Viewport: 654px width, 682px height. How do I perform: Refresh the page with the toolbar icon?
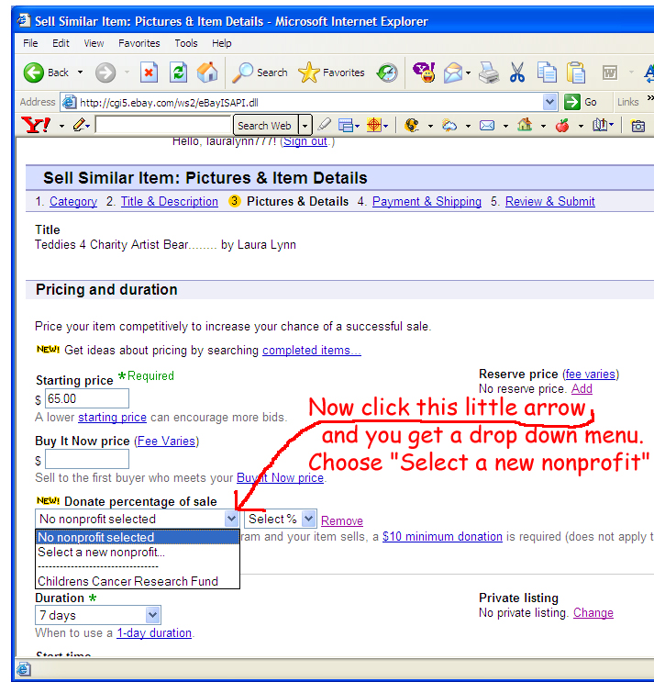click(x=178, y=73)
